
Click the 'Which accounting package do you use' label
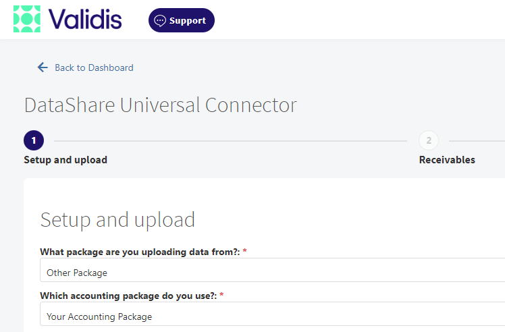coord(128,296)
